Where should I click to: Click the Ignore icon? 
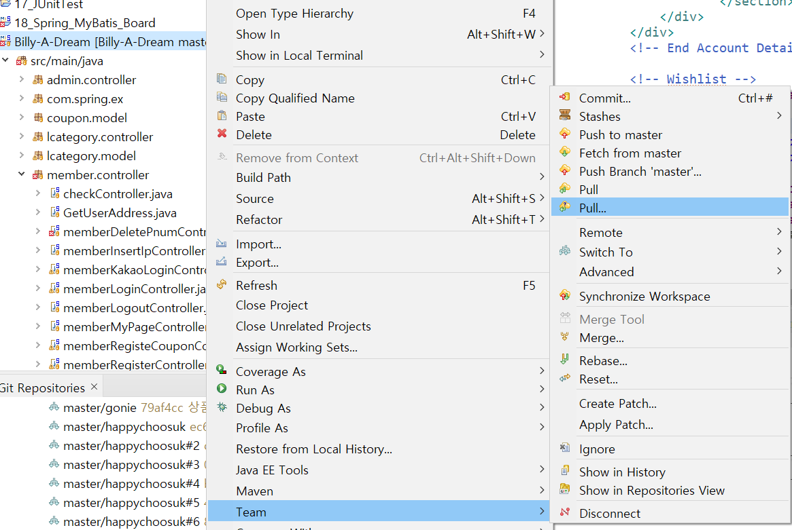[x=565, y=448]
